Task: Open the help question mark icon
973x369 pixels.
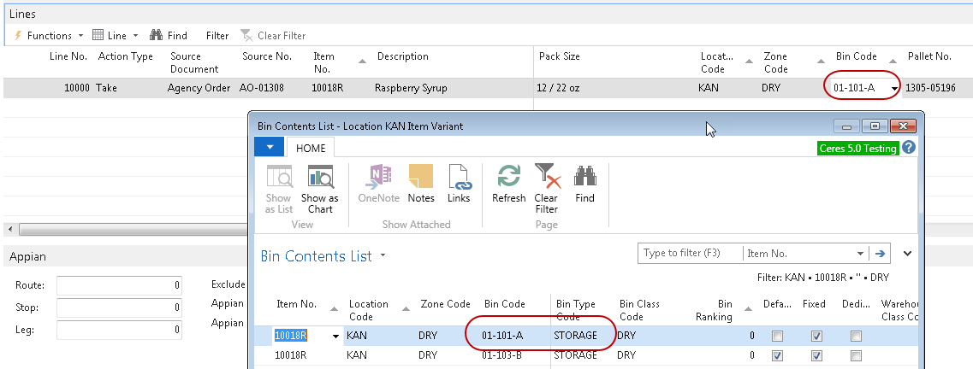Action: coord(909,148)
